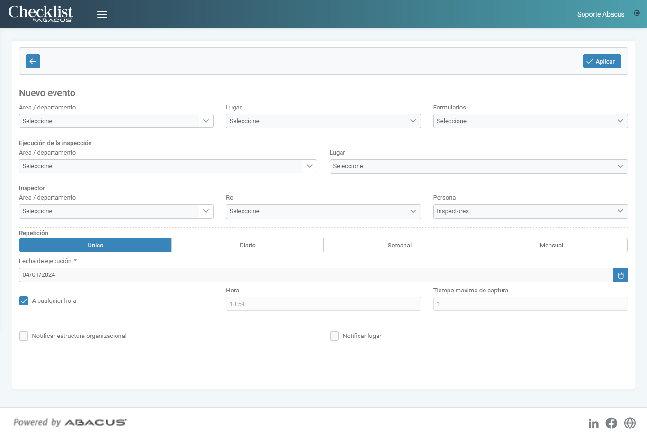The width and height of the screenshot is (647, 437).
Task: Click the Ejecución de la inspección label
Action: (x=55, y=143)
